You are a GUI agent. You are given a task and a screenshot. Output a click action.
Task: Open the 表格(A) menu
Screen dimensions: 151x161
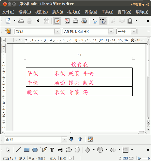coord(91,12)
